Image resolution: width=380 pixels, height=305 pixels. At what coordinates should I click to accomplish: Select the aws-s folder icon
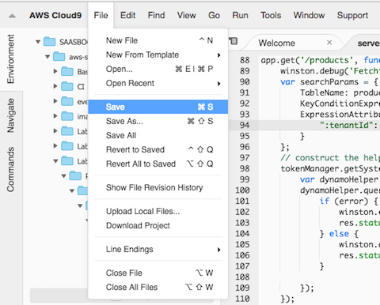tap(59, 56)
